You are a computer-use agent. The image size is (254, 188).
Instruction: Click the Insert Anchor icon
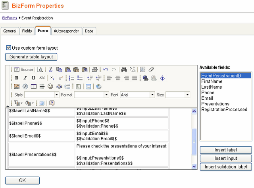pyautogui.click(x=162, y=78)
